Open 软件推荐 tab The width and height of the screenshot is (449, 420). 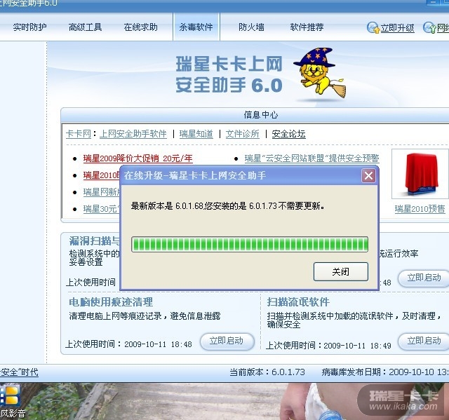[x=307, y=27]
